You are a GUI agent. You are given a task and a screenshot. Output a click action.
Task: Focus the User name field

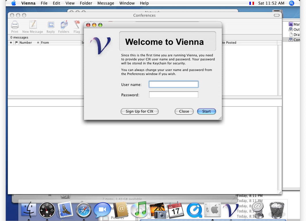[174, 84]
